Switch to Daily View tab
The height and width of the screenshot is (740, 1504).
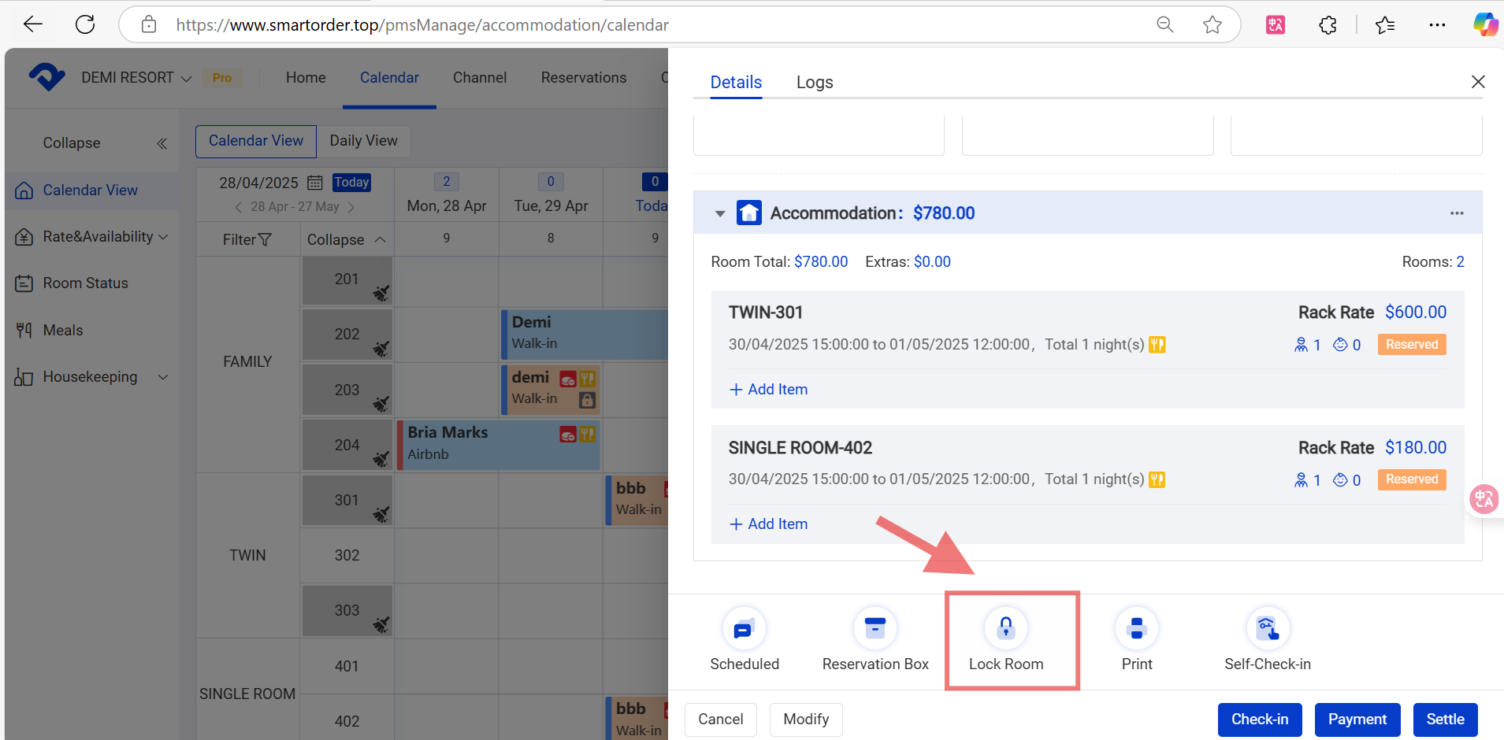coord(363,141)
